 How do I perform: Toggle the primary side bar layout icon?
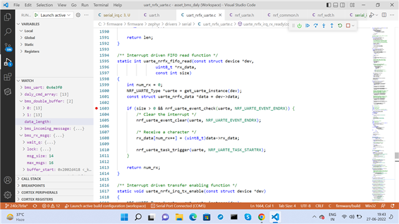pos(329,5)
